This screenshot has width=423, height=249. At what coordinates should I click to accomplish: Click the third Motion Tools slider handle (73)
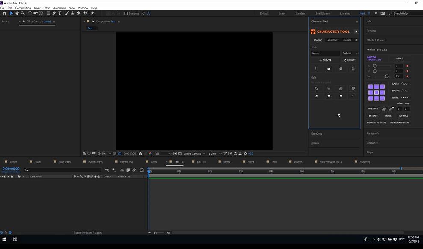pyautogui.click(x=387, y=76)
